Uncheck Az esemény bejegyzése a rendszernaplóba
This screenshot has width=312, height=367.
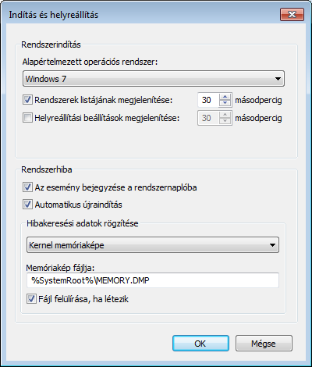coord(27,187)
